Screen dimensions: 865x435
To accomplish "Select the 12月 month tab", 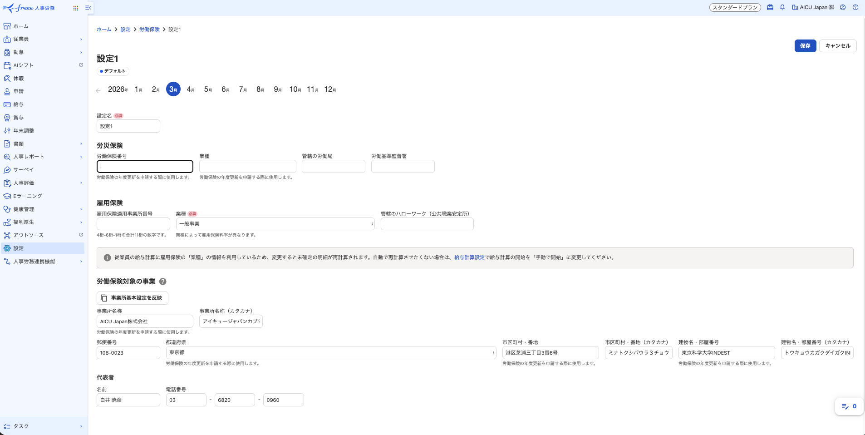I will [330, 89].
